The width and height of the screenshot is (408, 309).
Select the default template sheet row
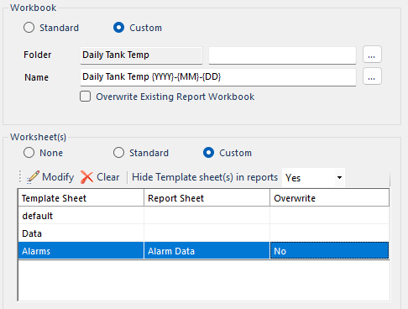203,216
